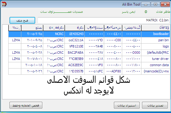Select the bootloader row name
The height and width of the screenshot is (113, 171).
pos(161,34)
